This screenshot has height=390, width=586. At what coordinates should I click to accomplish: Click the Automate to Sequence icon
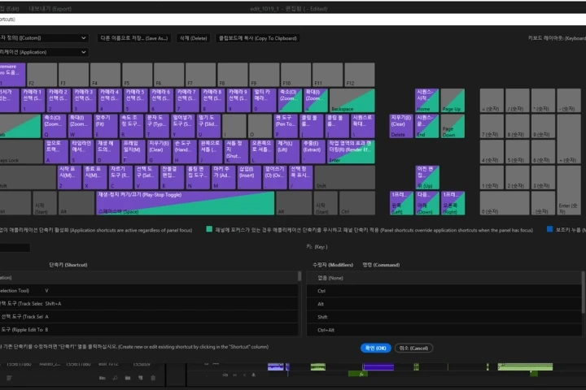click(102, 378)
